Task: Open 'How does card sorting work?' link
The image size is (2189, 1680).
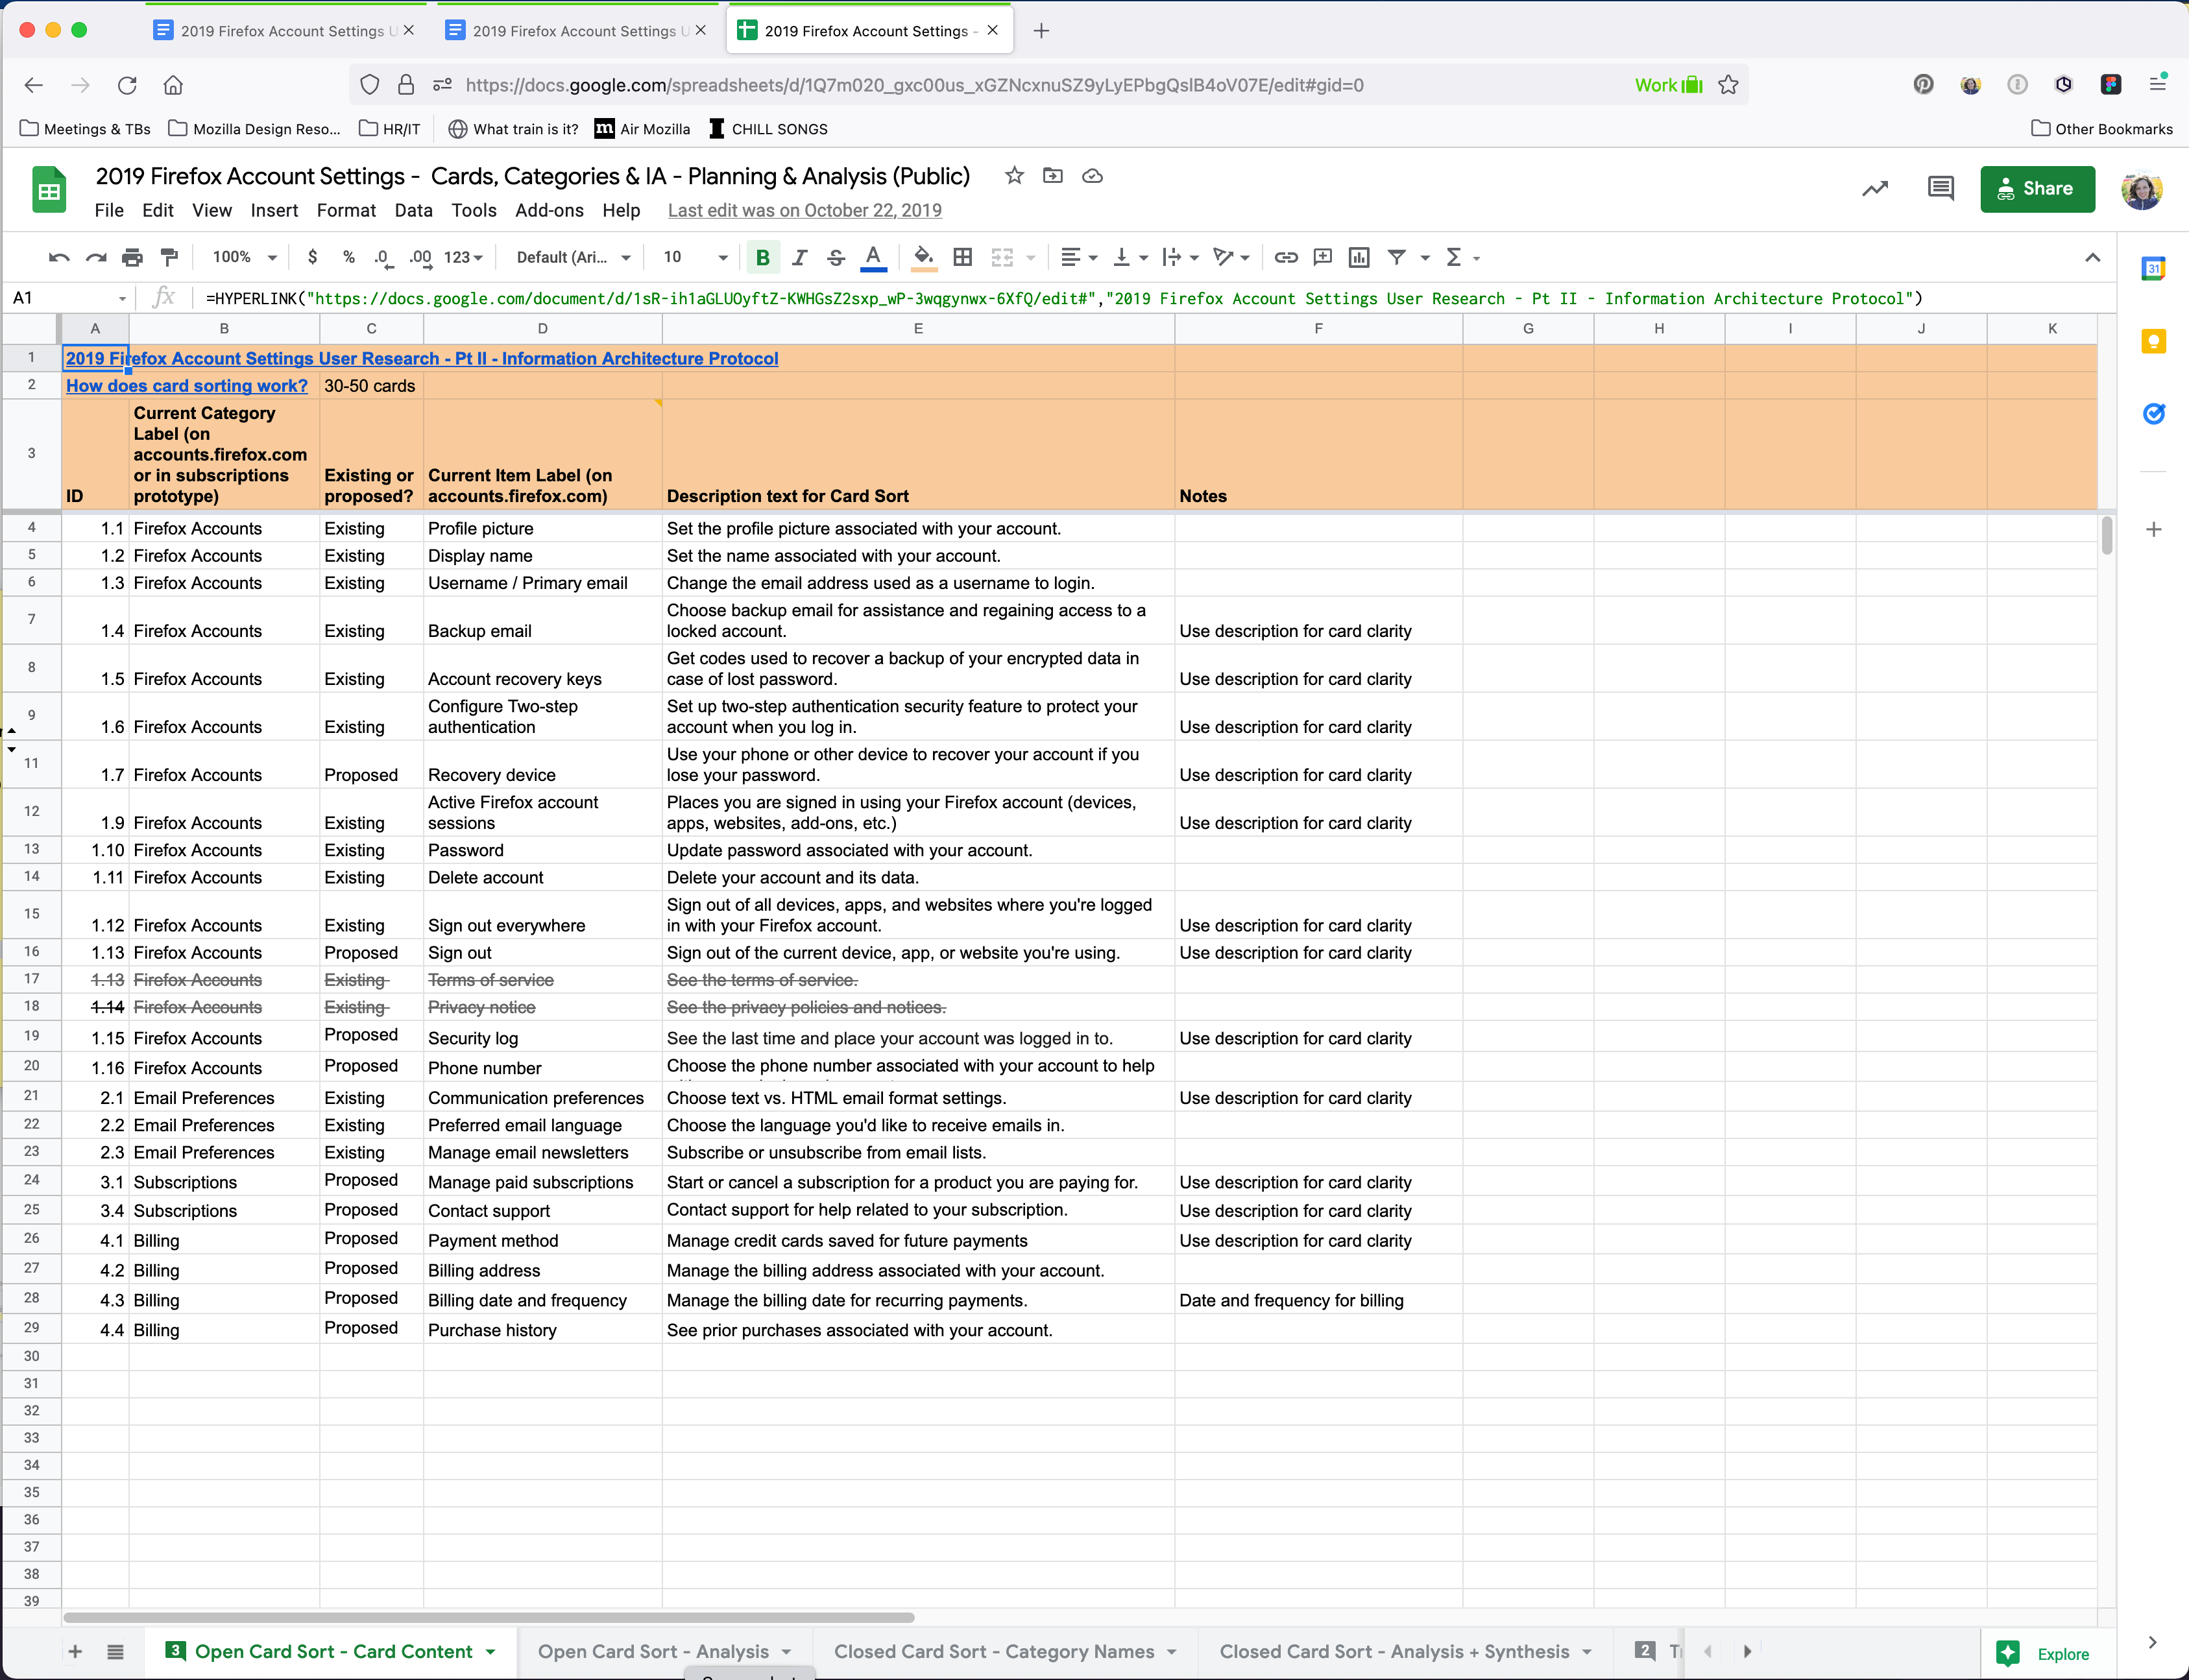Action: pyautogui.click(x=187, y=386)
